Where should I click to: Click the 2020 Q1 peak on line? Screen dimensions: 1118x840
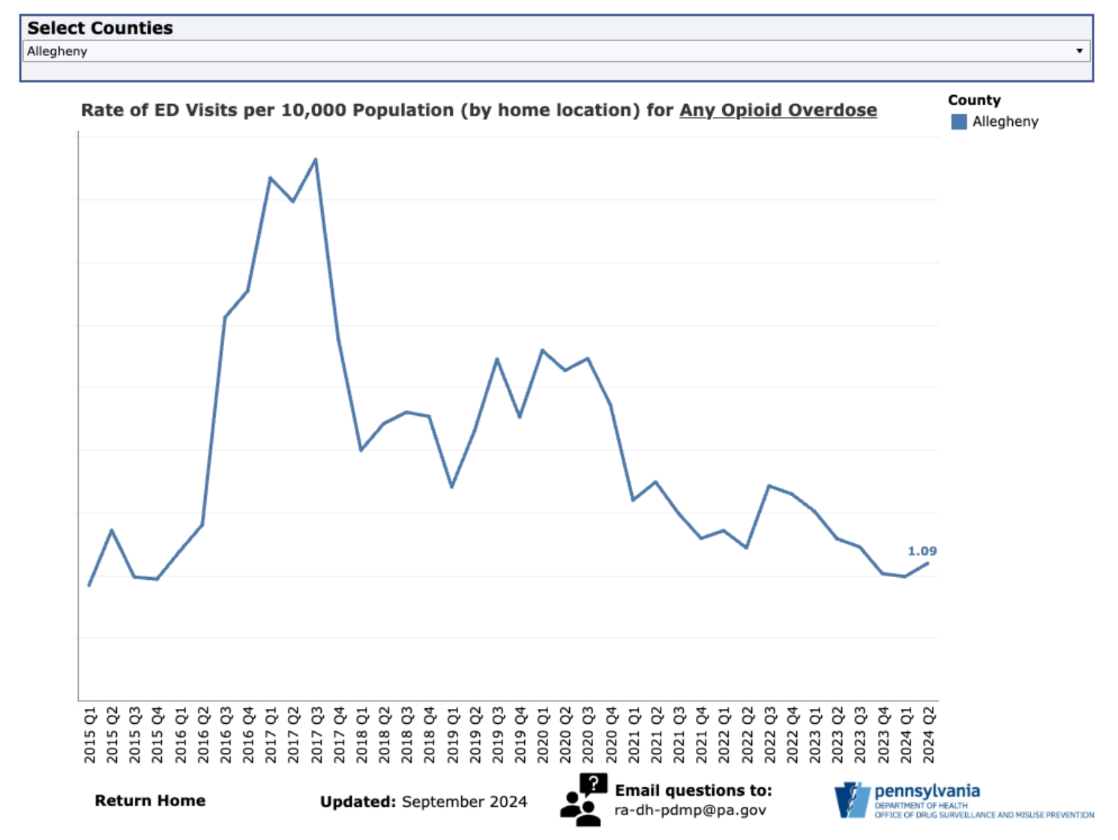coord(542,350)
